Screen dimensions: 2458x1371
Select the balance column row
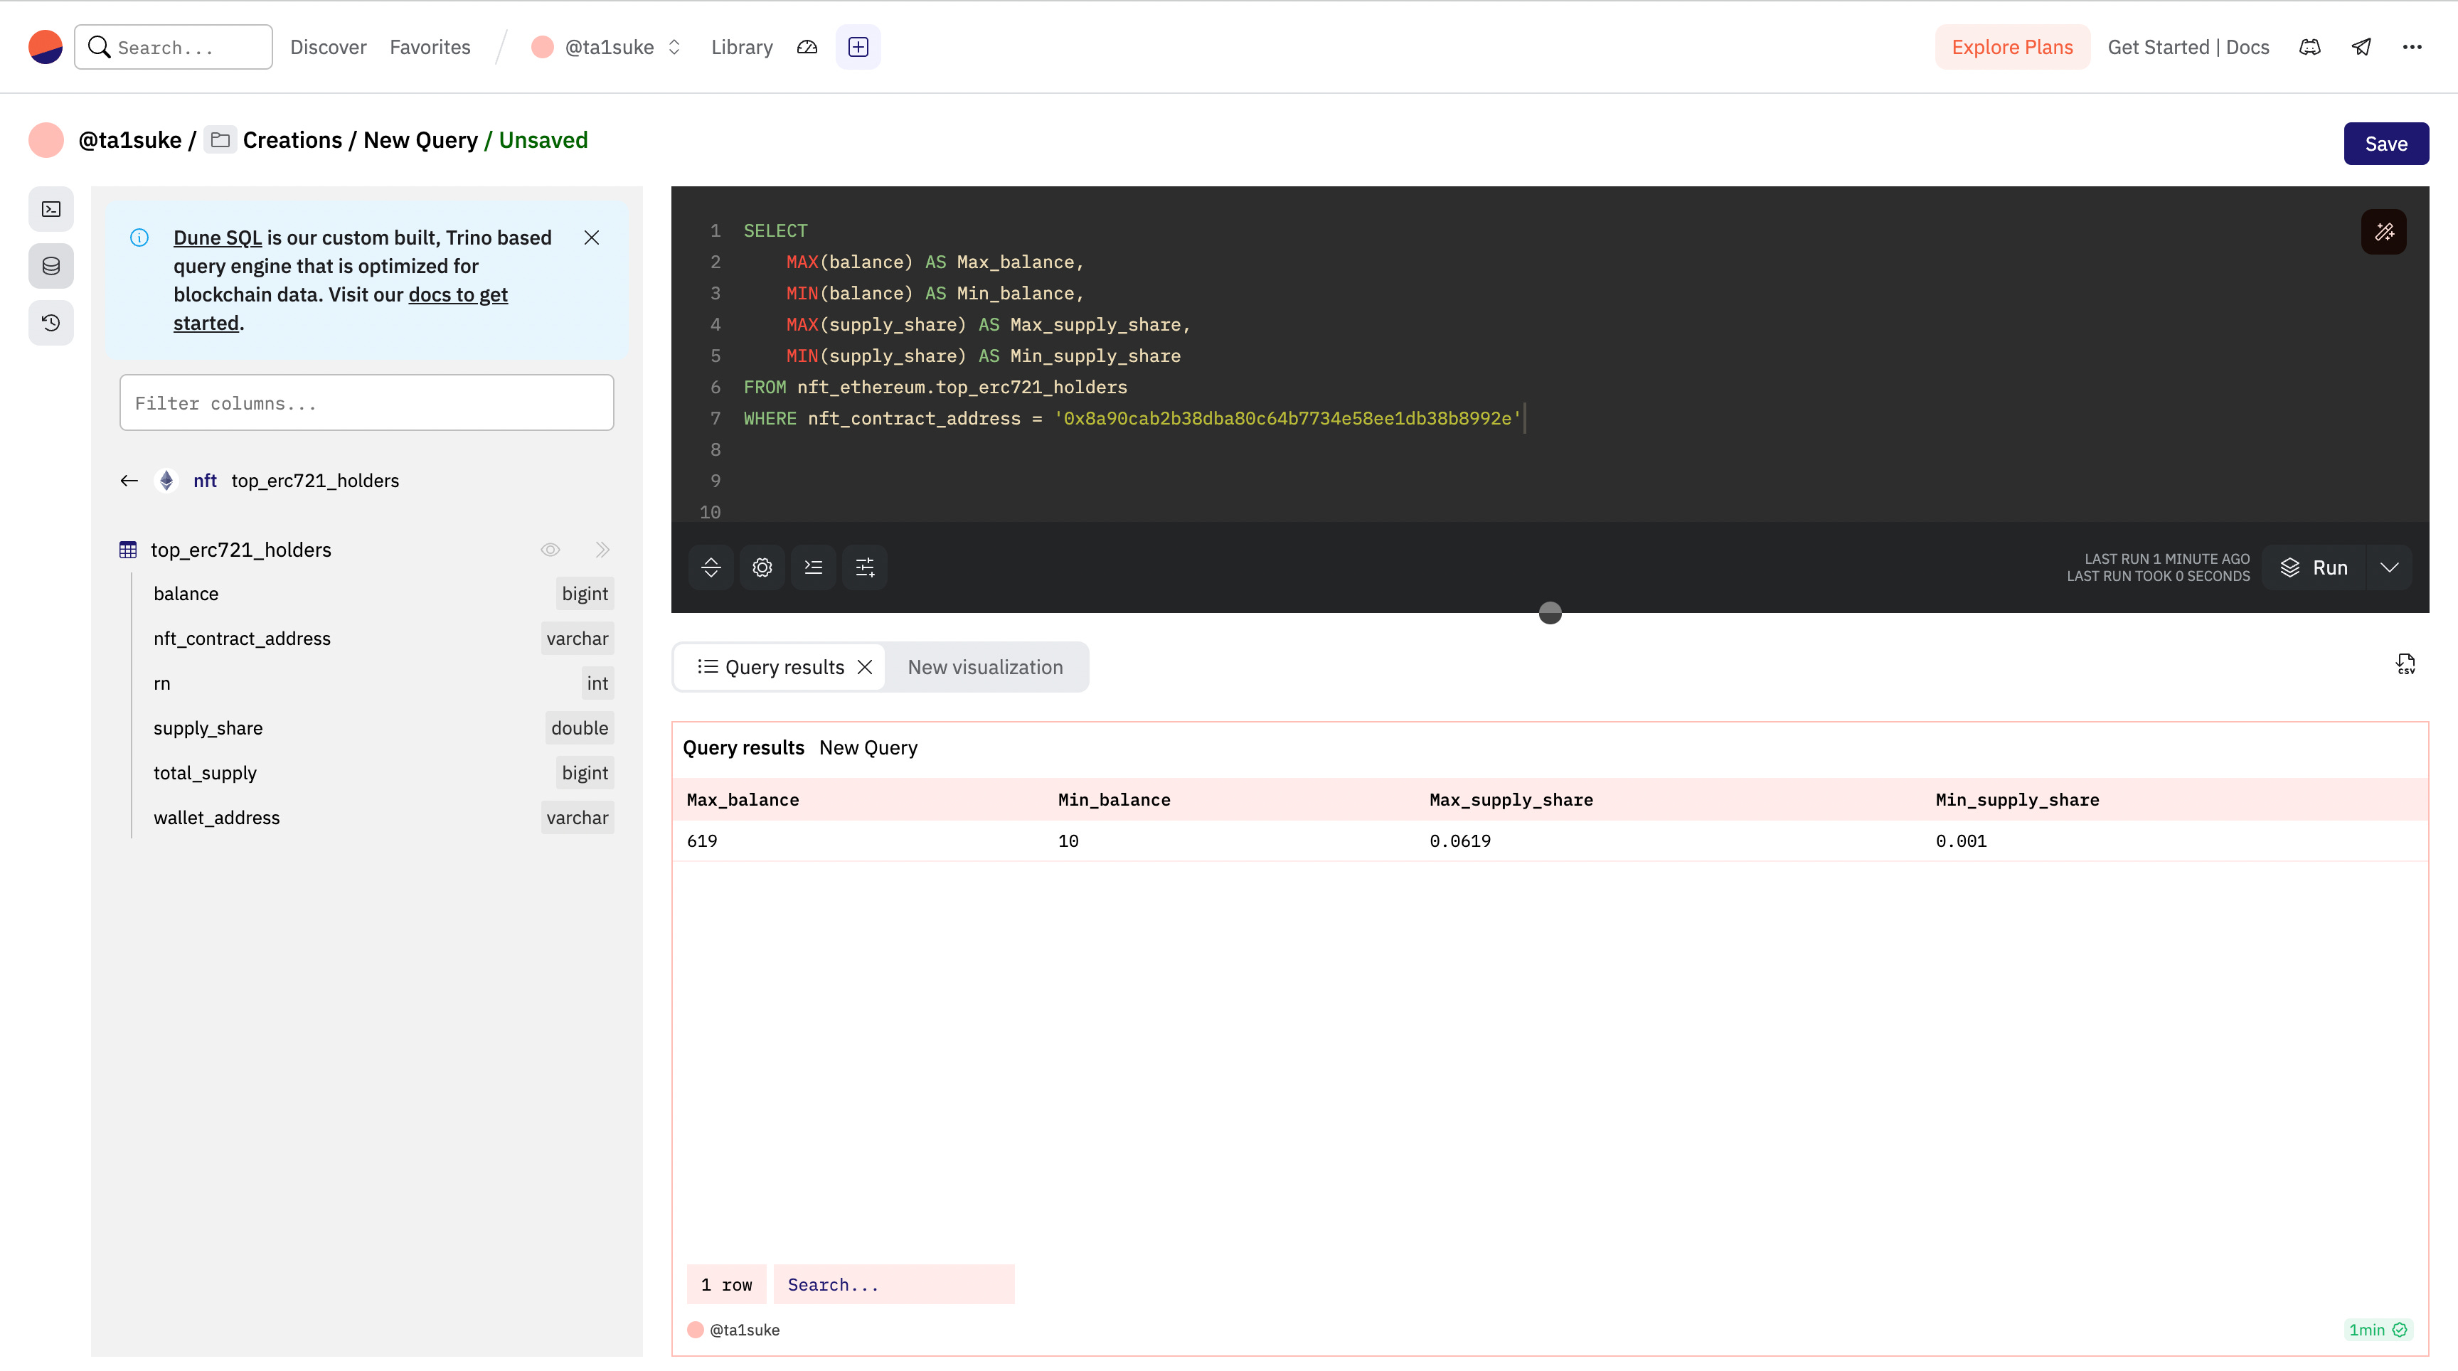pyautogui.click(x=382, y=594)
